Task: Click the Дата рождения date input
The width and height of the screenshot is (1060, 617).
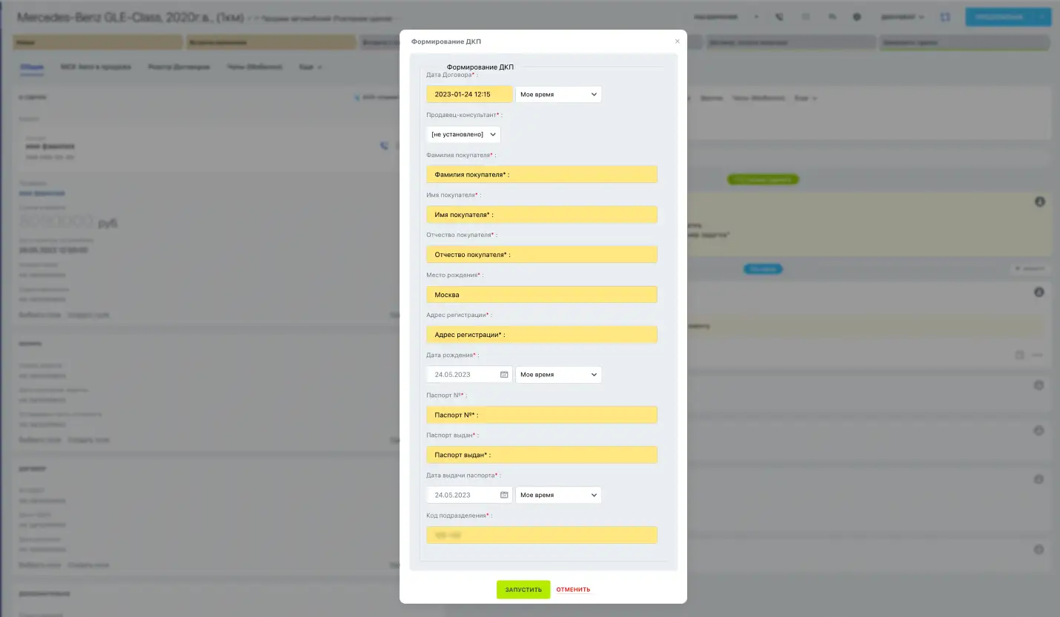Action: tap(469, 375)
